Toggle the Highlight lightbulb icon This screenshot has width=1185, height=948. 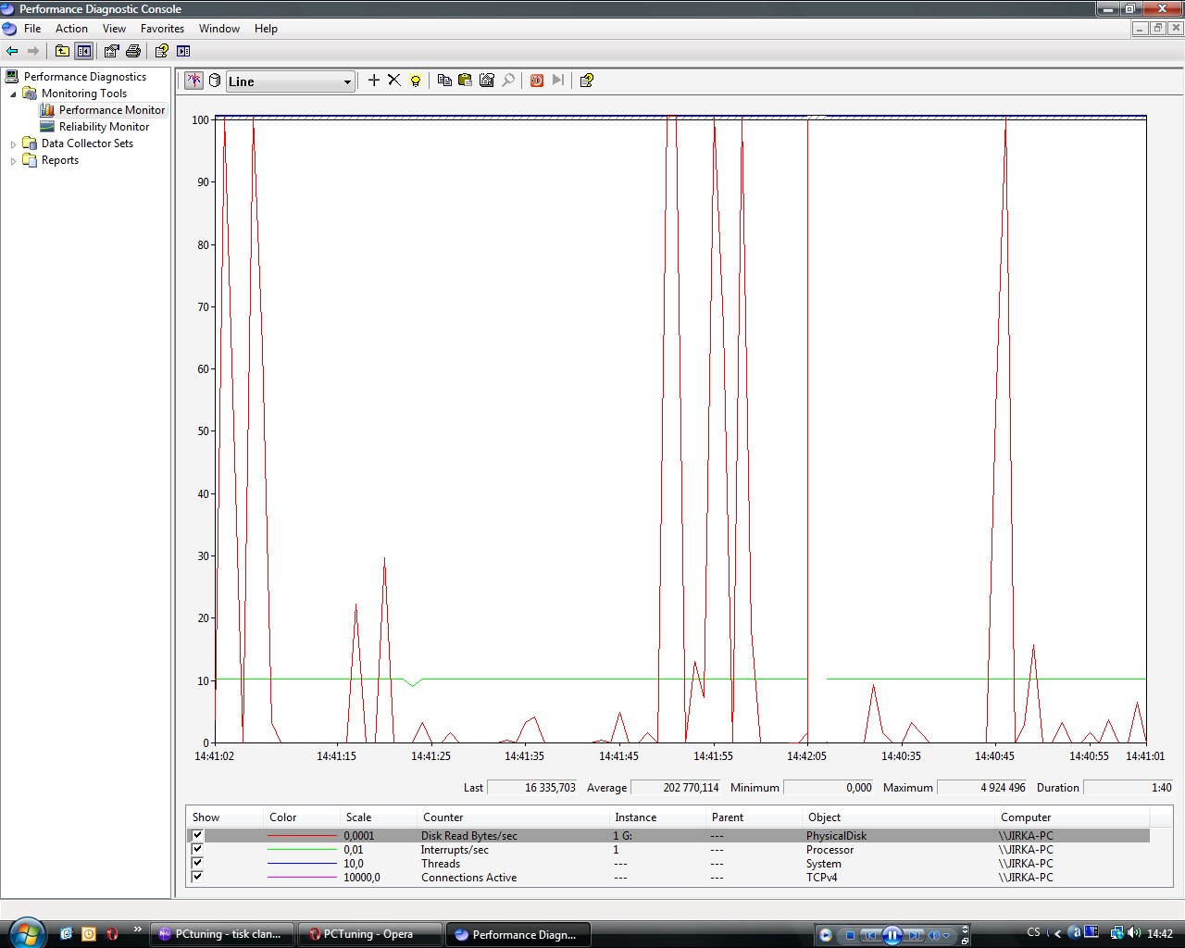tap(416, 81)
